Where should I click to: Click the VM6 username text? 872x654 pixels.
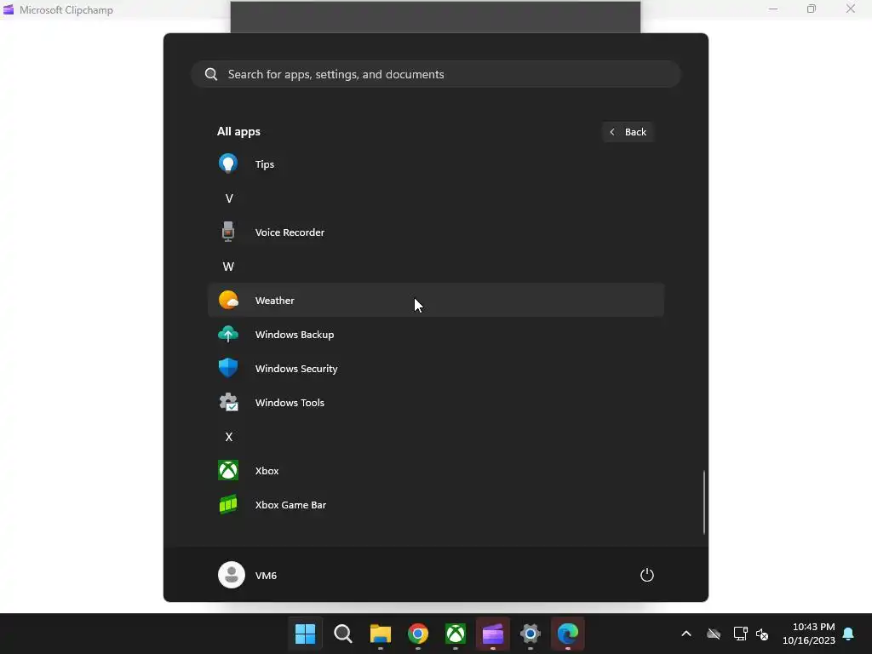(x=266, y=576)
